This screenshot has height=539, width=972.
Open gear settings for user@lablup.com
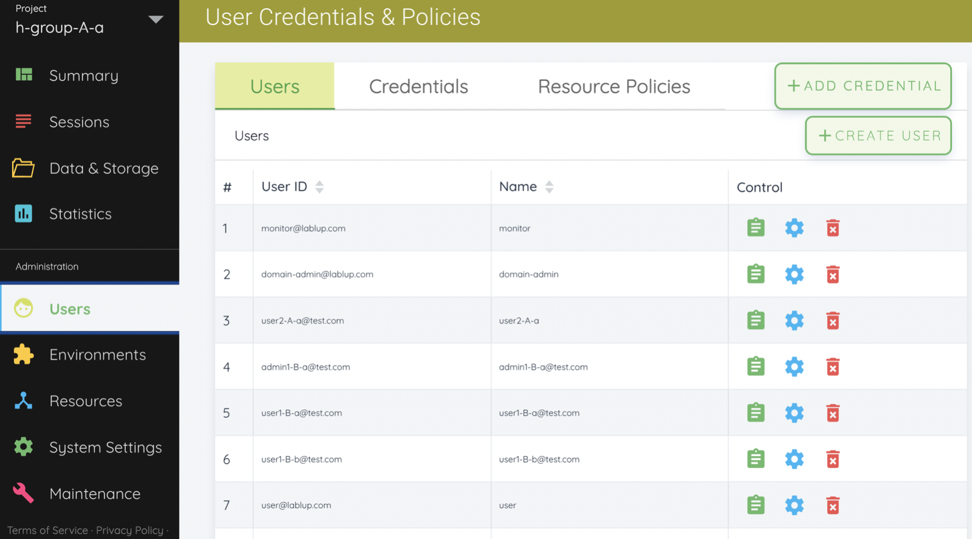point(794,505)
